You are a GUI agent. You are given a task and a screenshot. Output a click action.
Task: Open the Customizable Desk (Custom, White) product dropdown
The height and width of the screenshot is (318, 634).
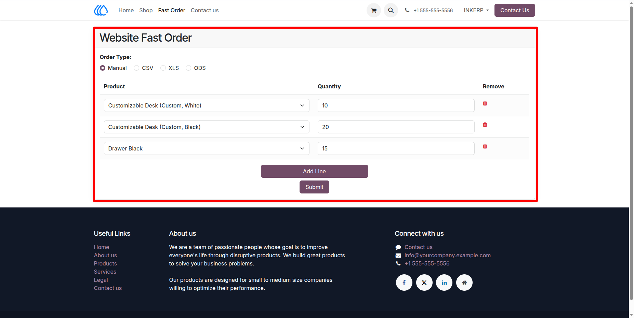click(x=207, y=105)
